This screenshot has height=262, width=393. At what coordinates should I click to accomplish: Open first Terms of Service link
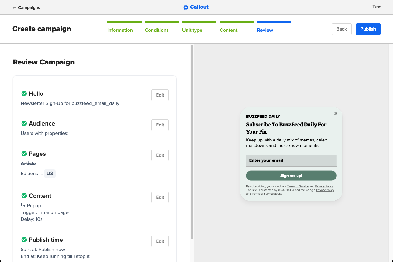click(298, 186)
